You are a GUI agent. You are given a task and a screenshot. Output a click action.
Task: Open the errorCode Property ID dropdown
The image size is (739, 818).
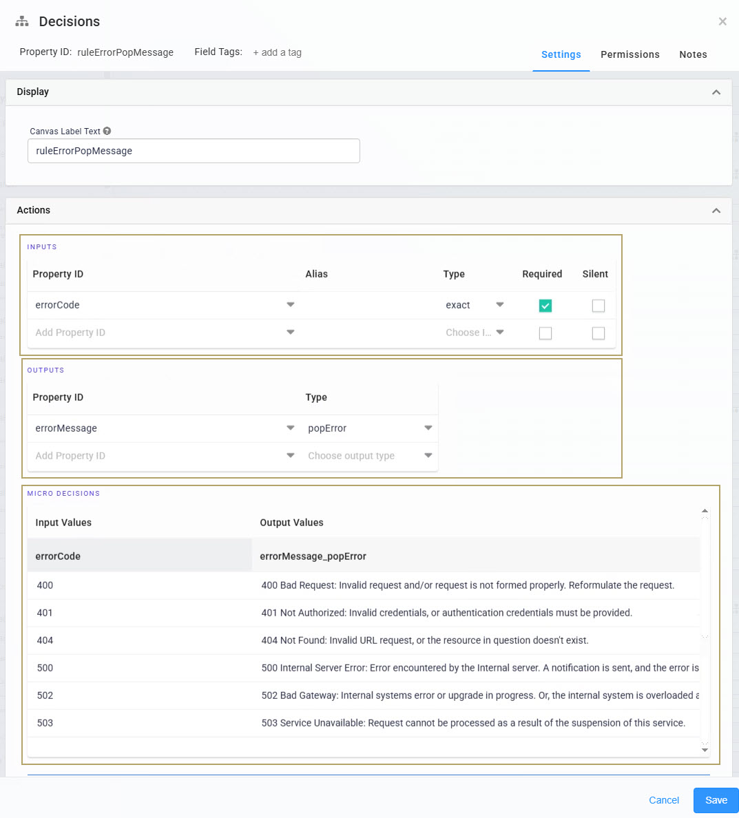click(290, 305)
